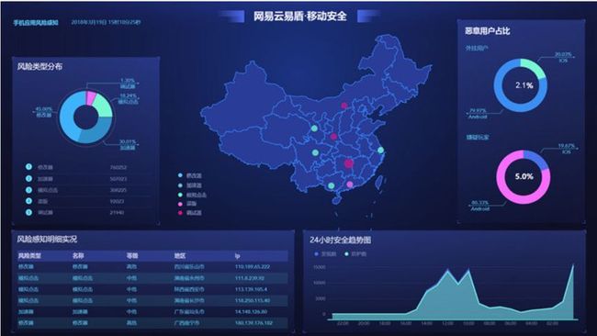Click the number 3 badge beside 模拟点击
597x336 pixels.
[28, 189]
